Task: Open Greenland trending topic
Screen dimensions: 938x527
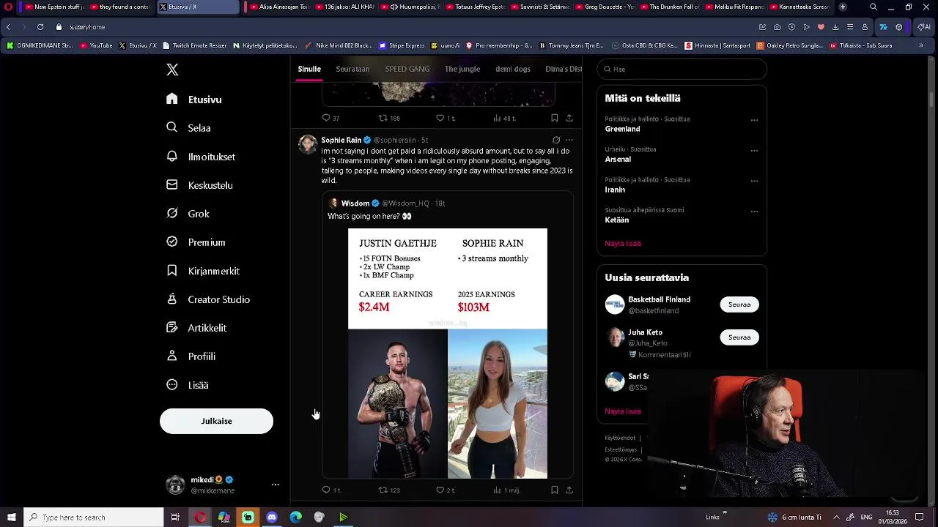Action: [622, 129]
